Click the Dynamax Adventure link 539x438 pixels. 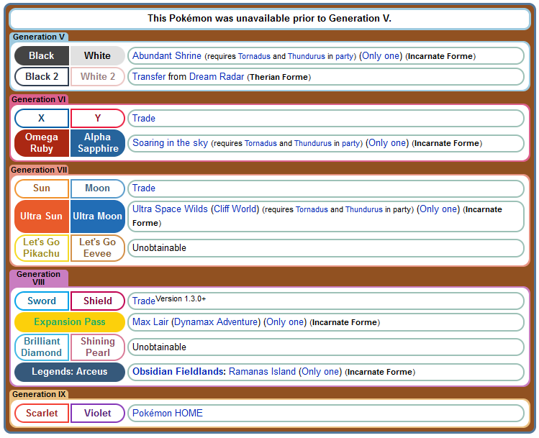click(x=216, y=322)
